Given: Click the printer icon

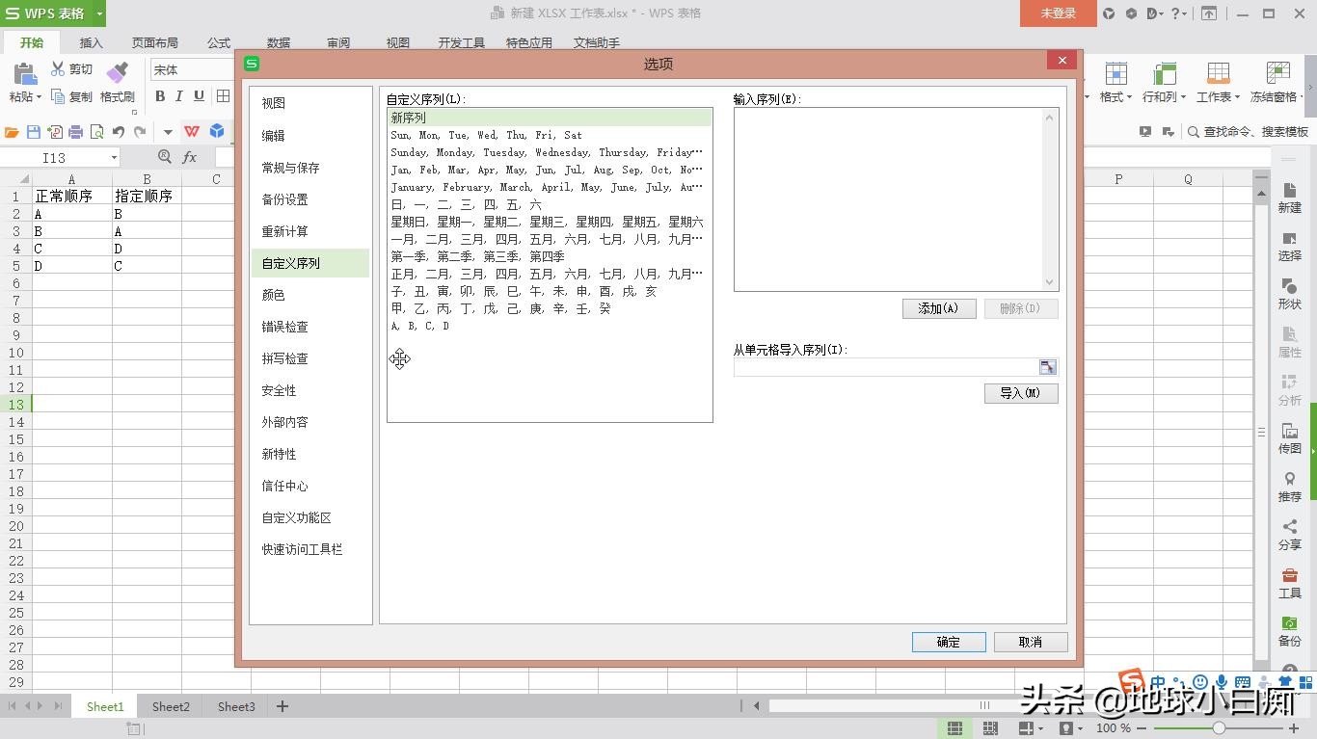Looking at the screenshot, I should pyautogui.click(x=75, y=132).
